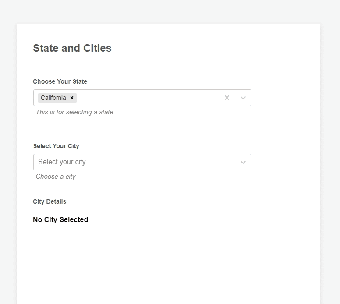
Task: Click the horizontal divider under the heading
Action: click(x=168, y=67)
